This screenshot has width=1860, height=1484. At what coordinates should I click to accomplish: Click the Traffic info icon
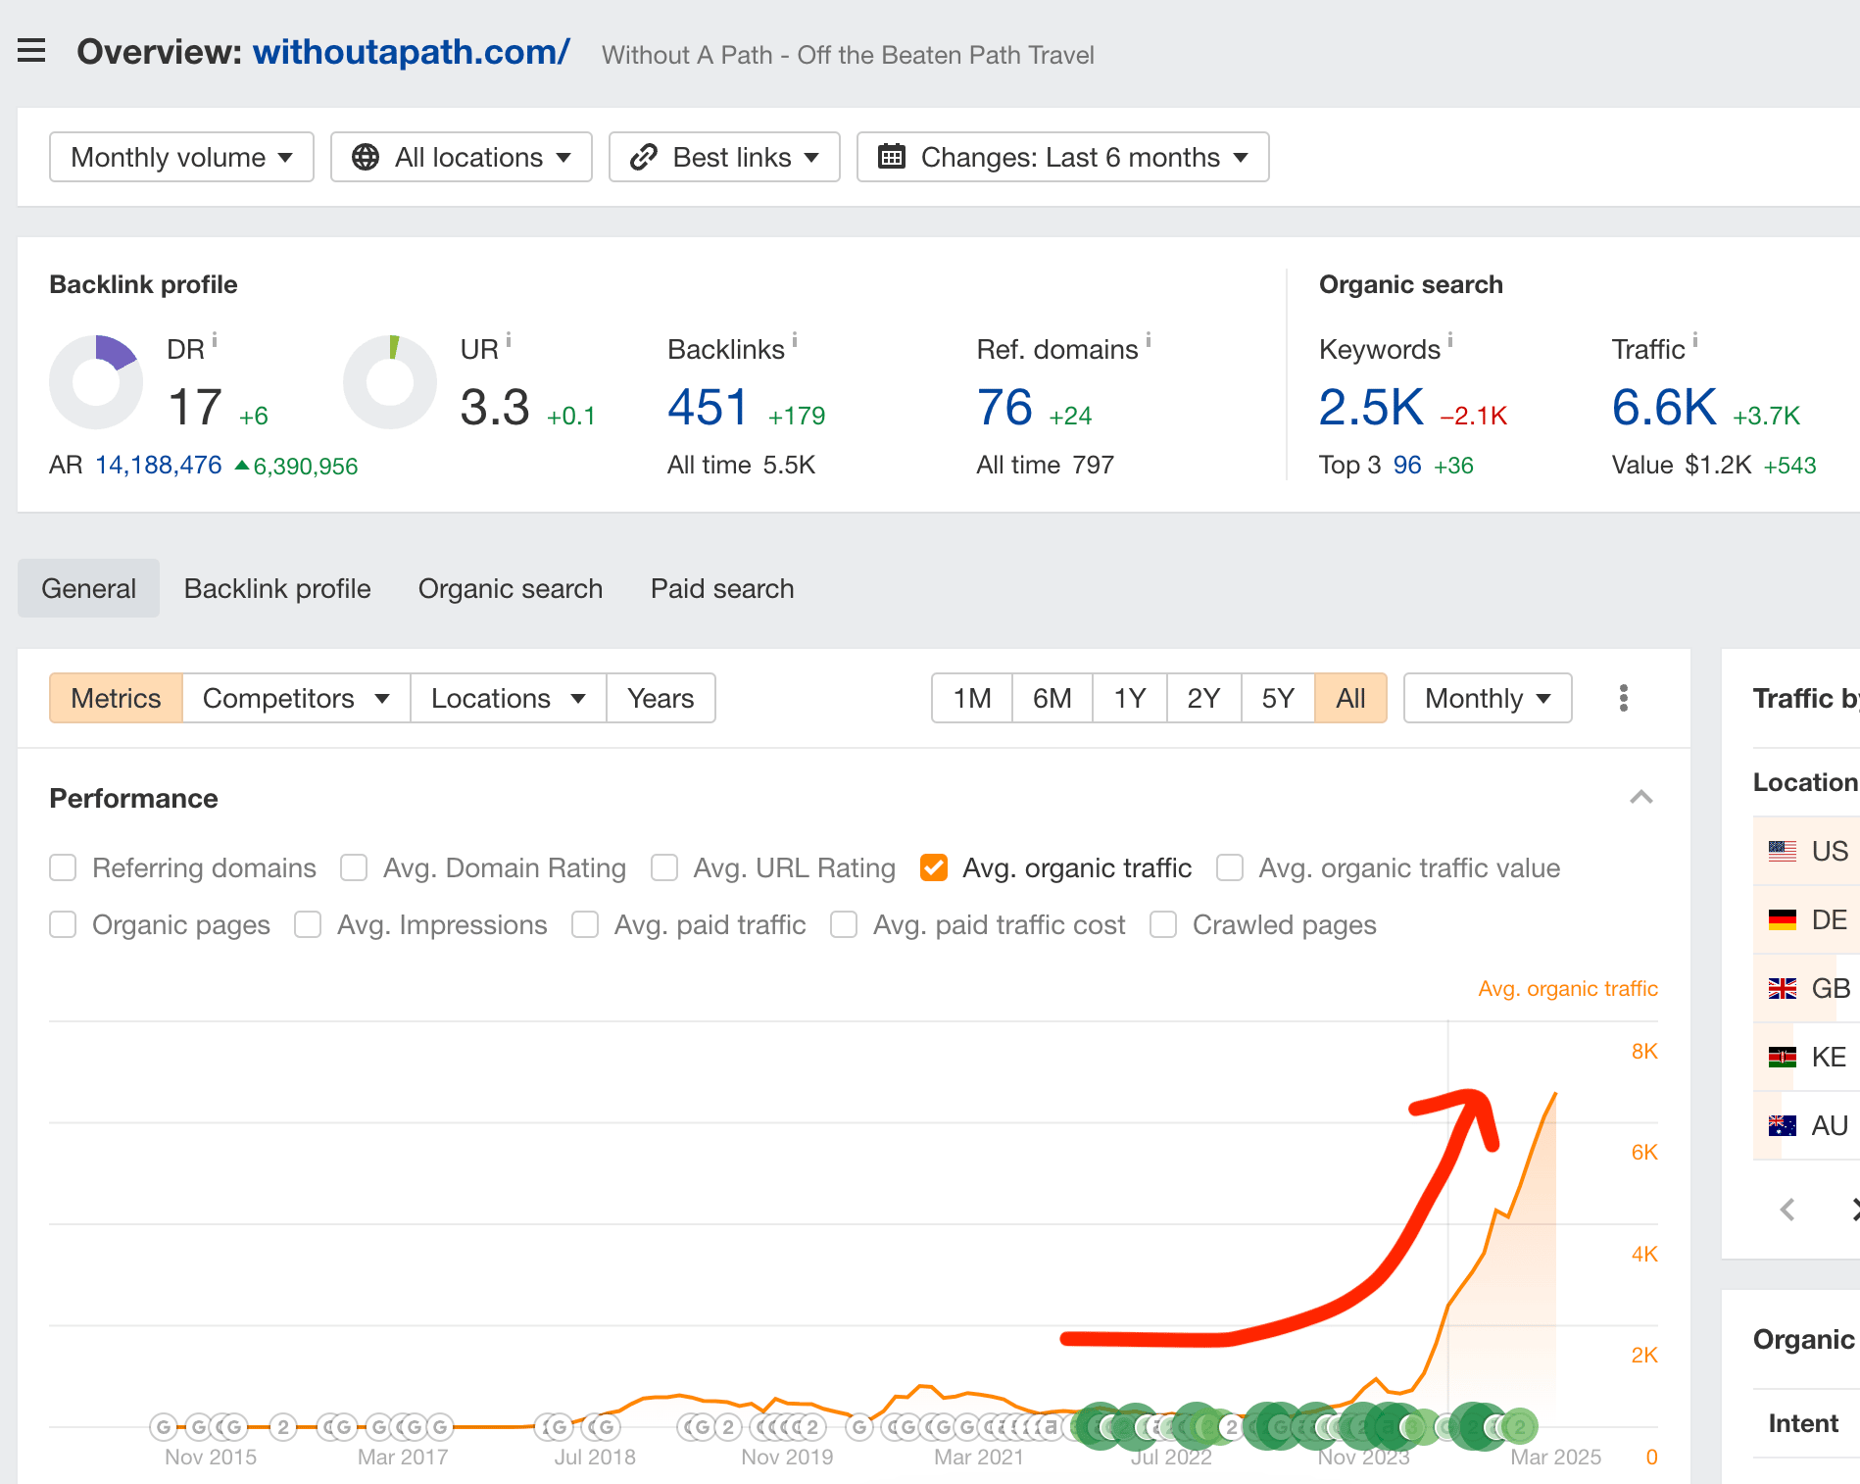click(x=1695, y=339)
